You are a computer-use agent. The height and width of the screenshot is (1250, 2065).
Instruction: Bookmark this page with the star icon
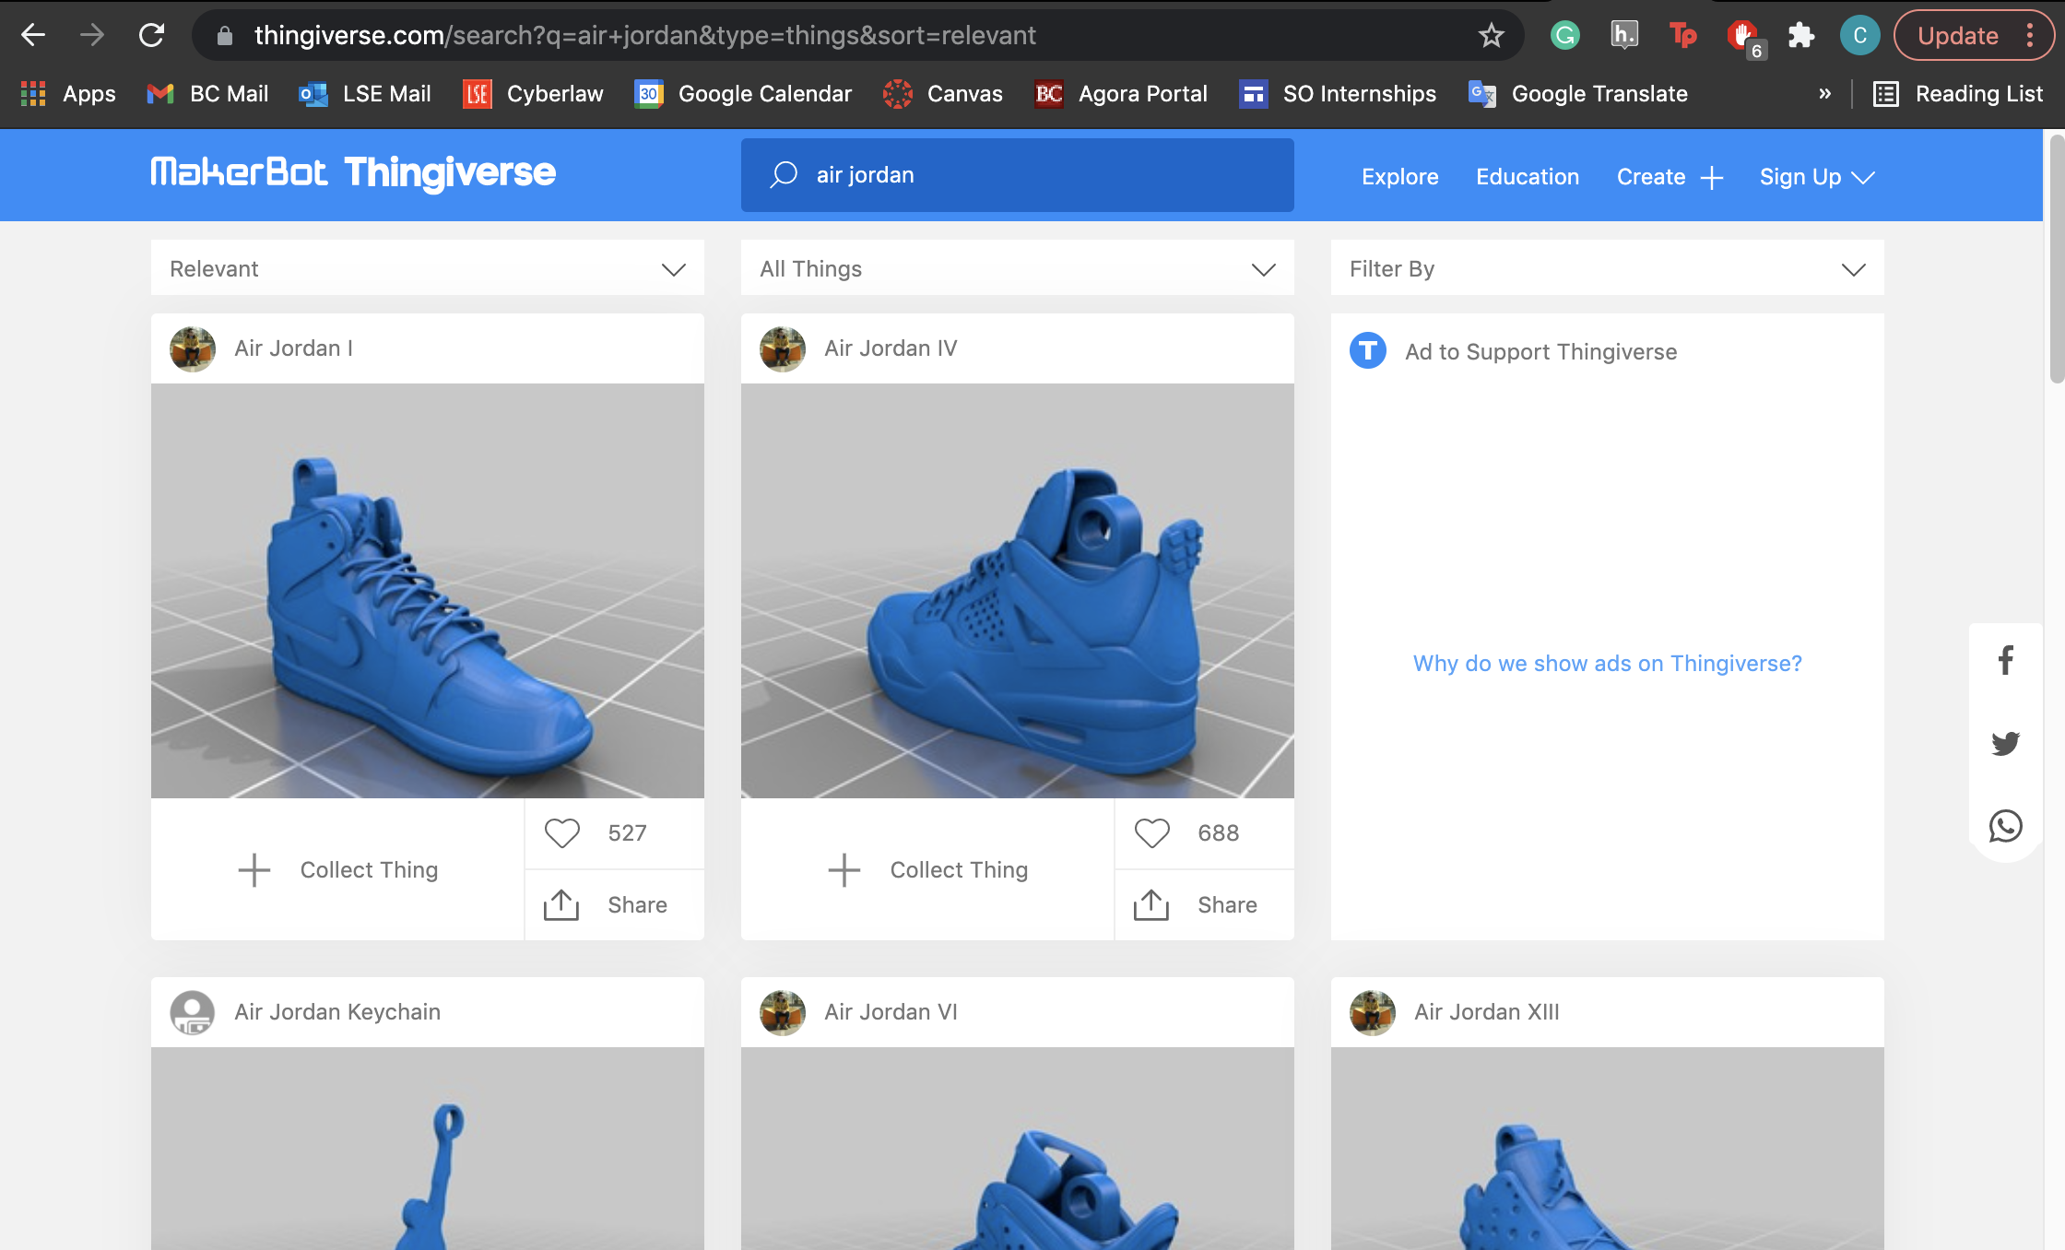pyautogui.click(x=1491, y=35)
